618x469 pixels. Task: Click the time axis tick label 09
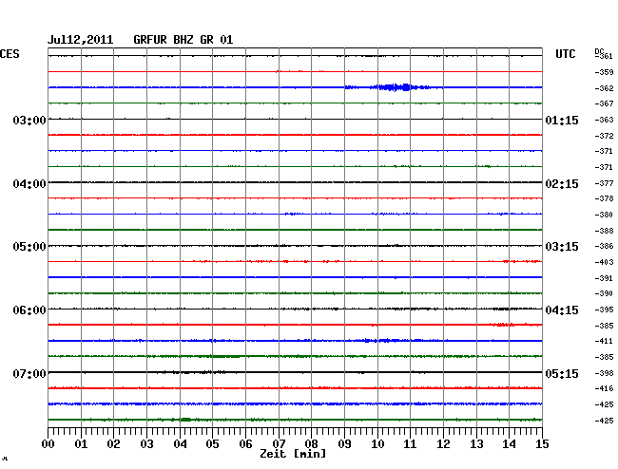click(x=344, y=444)
